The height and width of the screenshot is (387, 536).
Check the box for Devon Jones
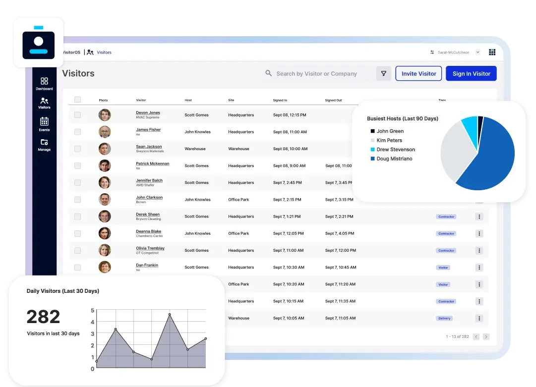(77, 115)
